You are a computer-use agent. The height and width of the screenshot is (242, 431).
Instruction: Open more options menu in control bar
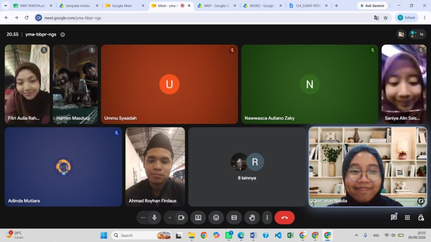click(x=267, y=218)
